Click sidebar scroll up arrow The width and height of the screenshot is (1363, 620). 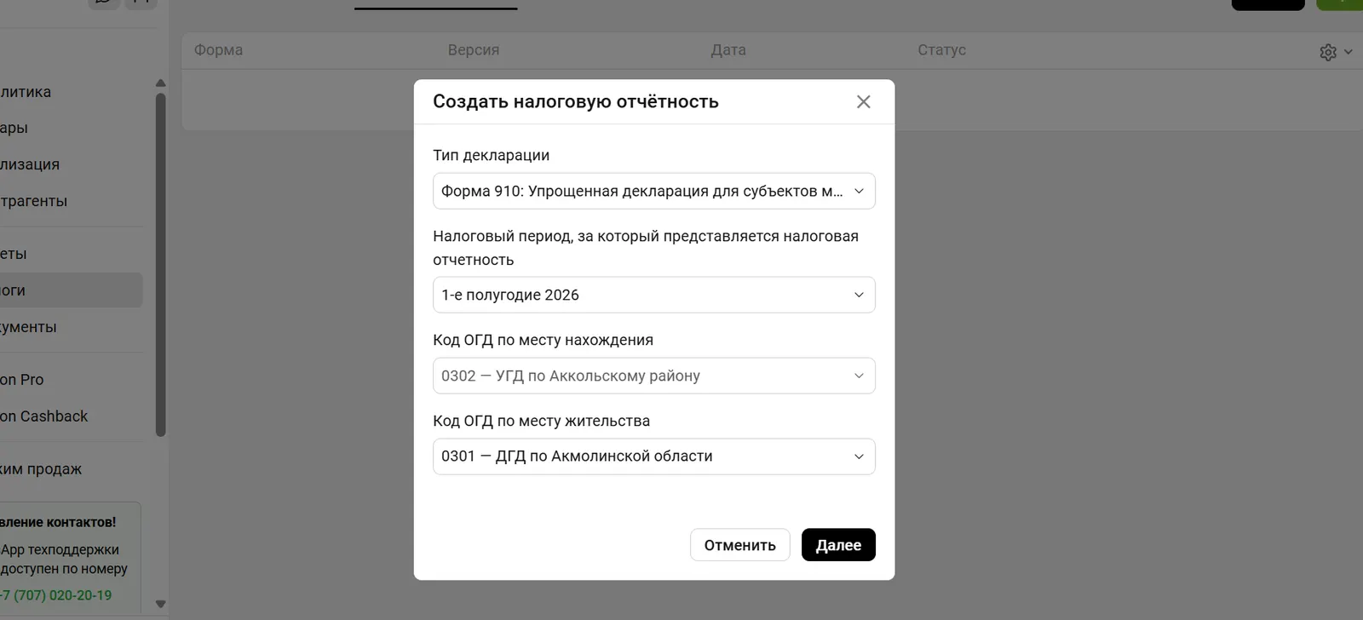coord(160,83)
